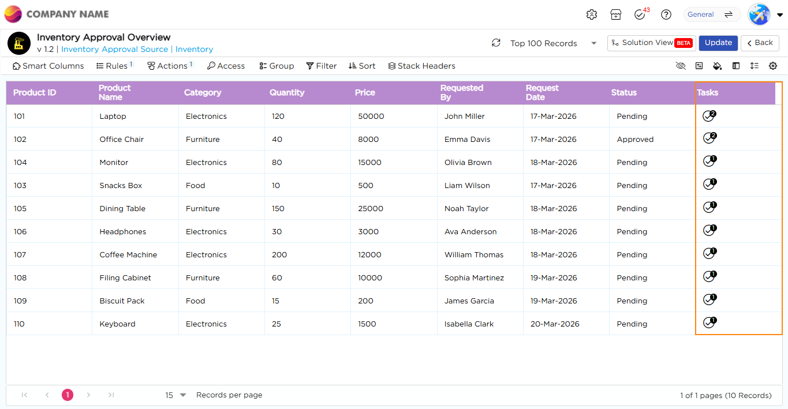Open the marketplace store icon
This screenshot has height=409, width=788.
[616, 15]
